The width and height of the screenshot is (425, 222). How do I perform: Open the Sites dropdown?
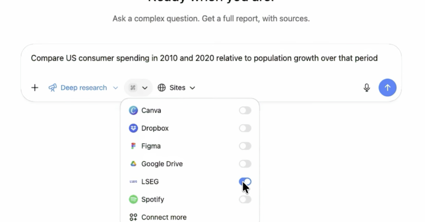click(176, 88)
